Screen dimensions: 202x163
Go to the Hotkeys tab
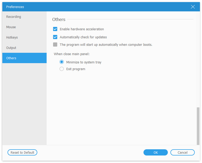pos(12,38)
